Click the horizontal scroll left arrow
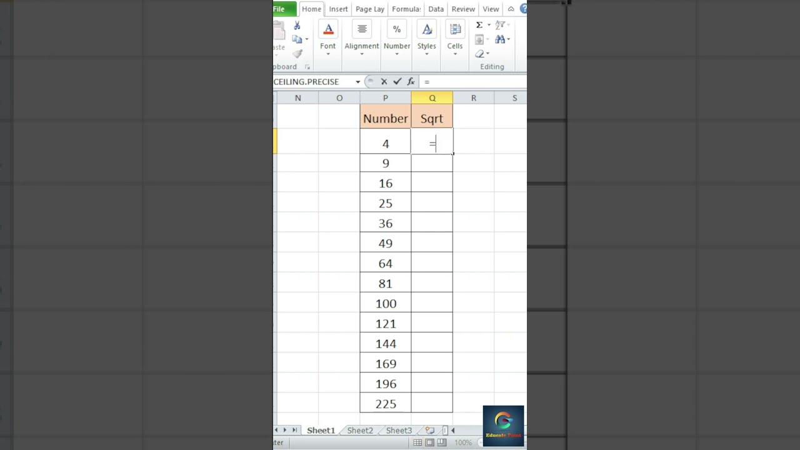800x450 pixels. click(452, 430)
